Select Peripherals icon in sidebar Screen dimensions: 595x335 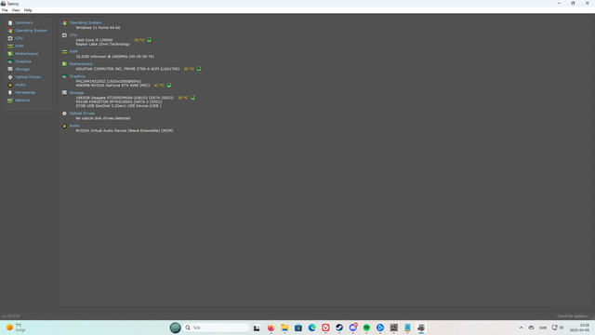(x=10, y=93)
